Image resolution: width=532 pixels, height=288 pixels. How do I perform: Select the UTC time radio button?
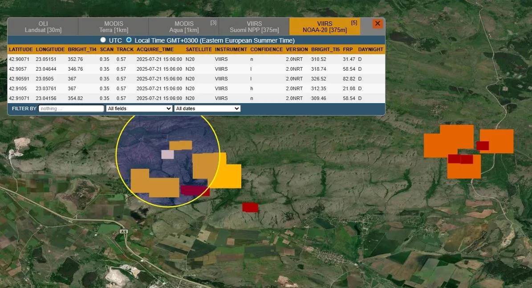103,40
